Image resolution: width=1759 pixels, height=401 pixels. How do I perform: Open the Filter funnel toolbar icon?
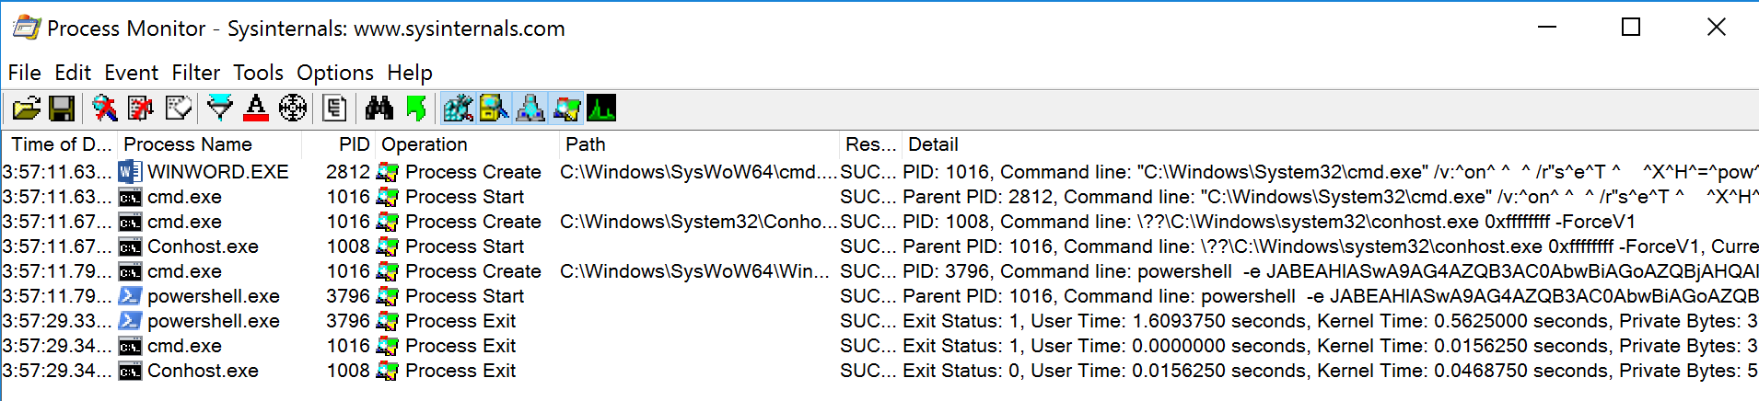pyautogui.click(x=220, y=109)
